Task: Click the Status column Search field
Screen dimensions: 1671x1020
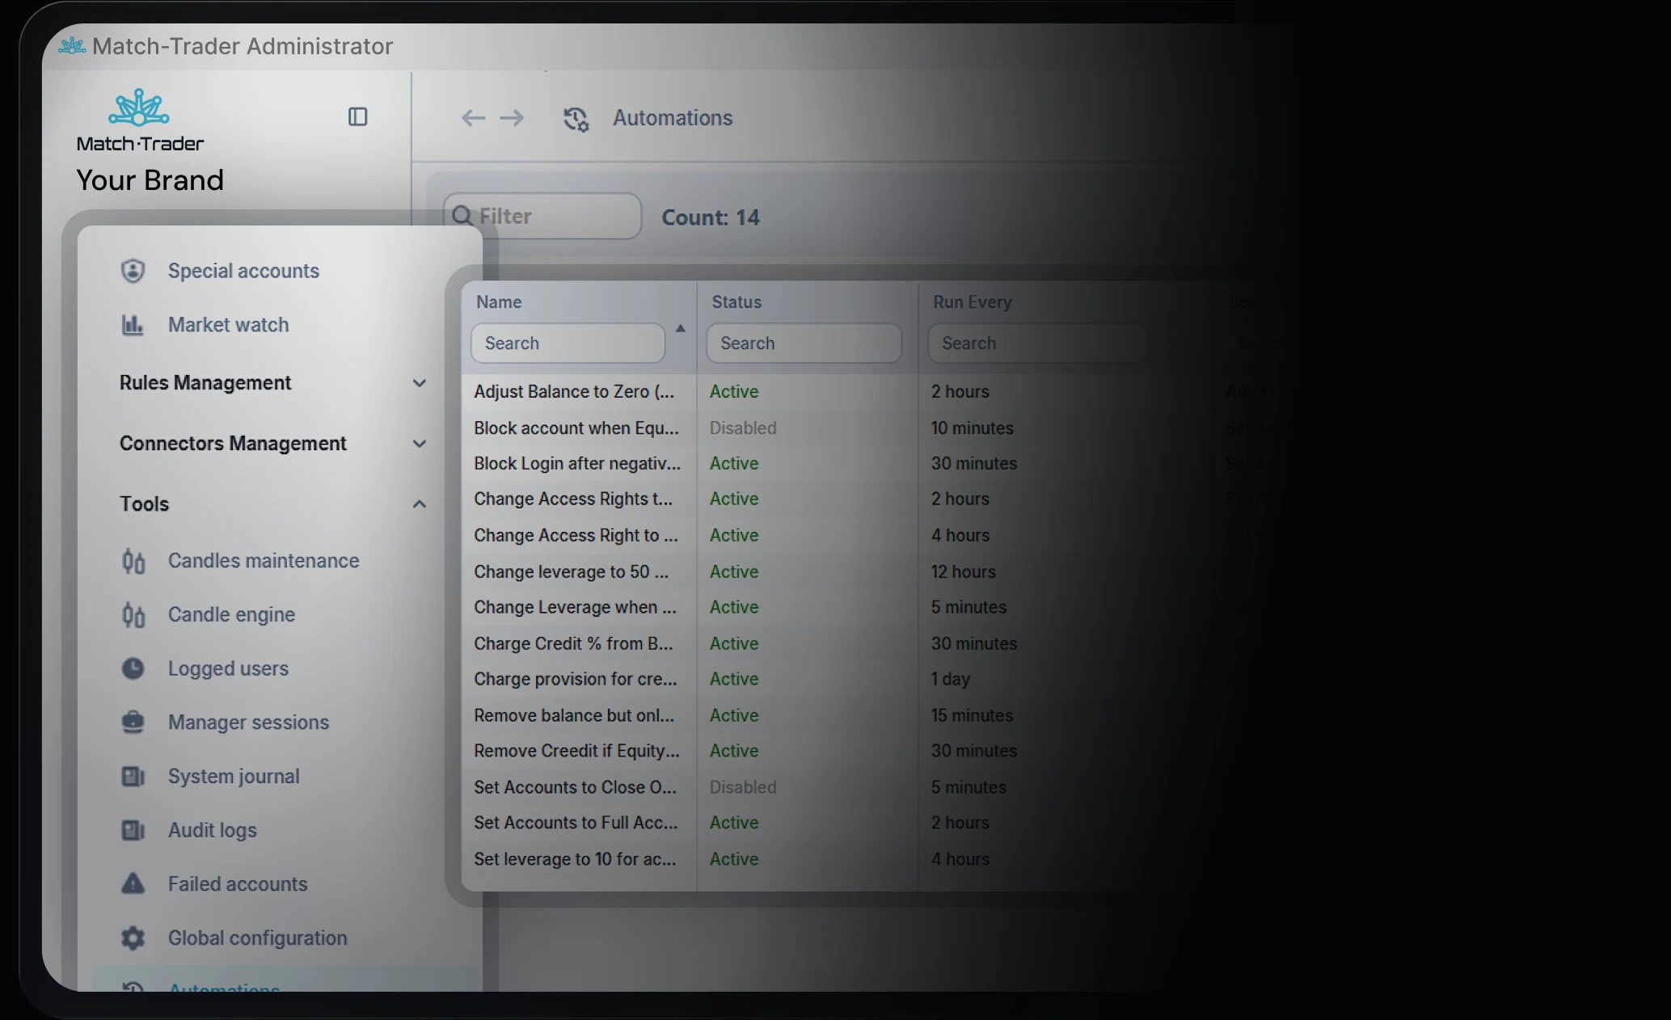Action: (x=804, y=344)
